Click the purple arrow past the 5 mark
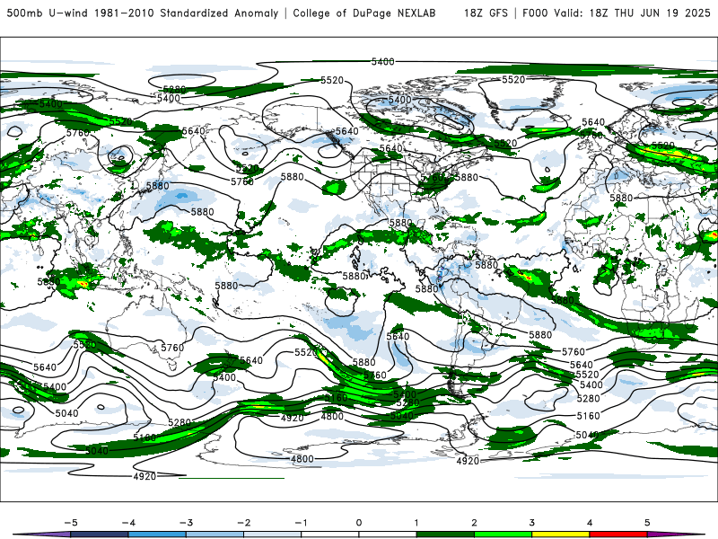The height and width of the screenshot is (539, 718). pyautogui.click(x=676, y=535)
